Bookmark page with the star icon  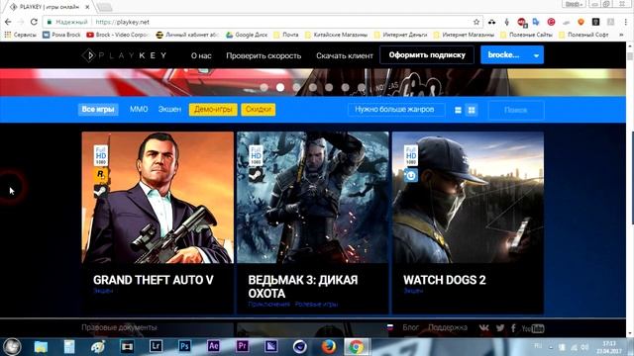click(476, 22)
